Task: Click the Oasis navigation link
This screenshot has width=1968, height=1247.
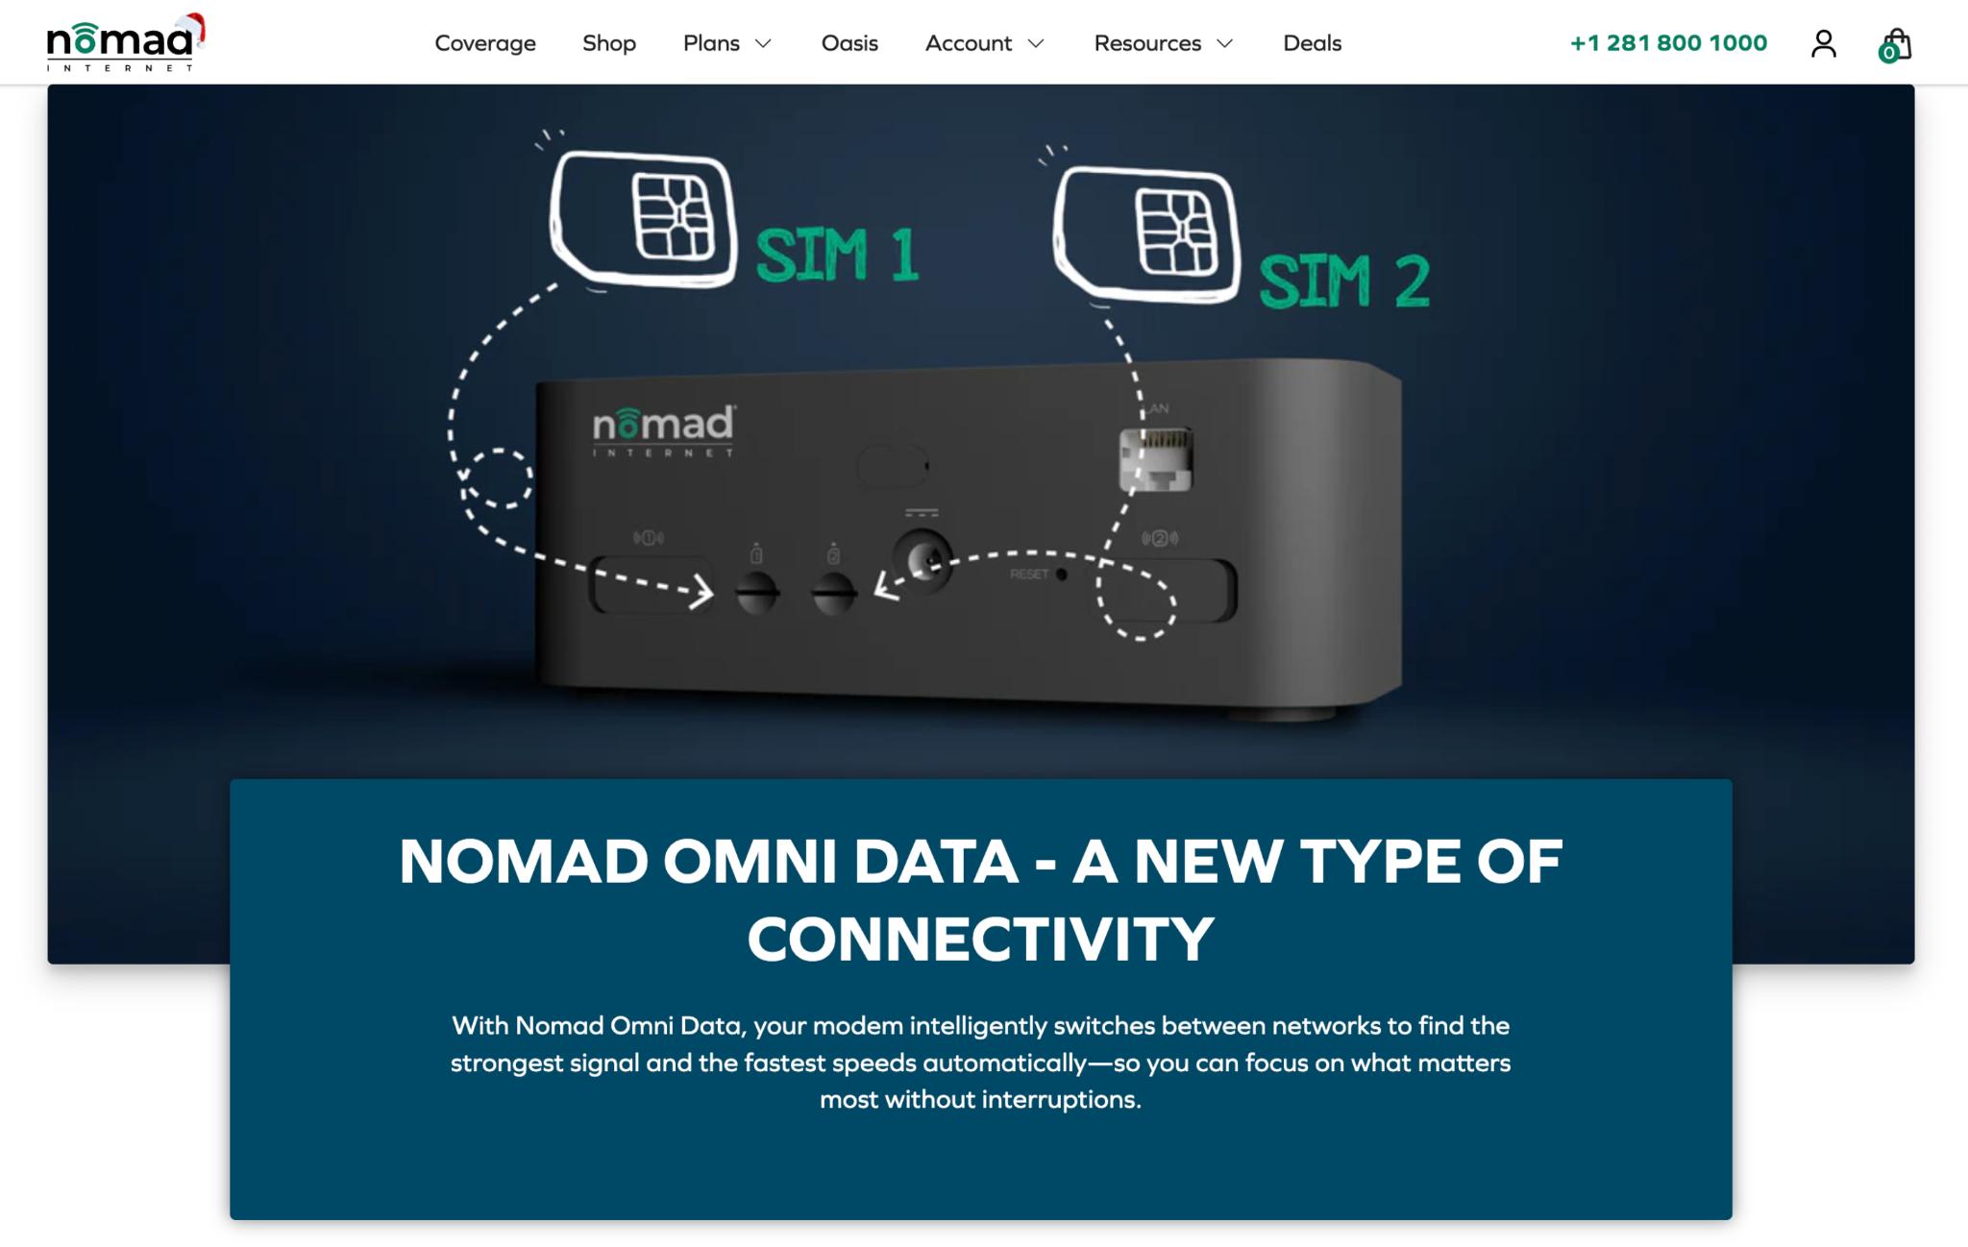Action: point(848,41)
